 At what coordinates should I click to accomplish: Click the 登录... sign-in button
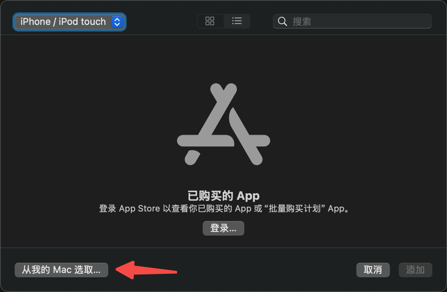223,228
